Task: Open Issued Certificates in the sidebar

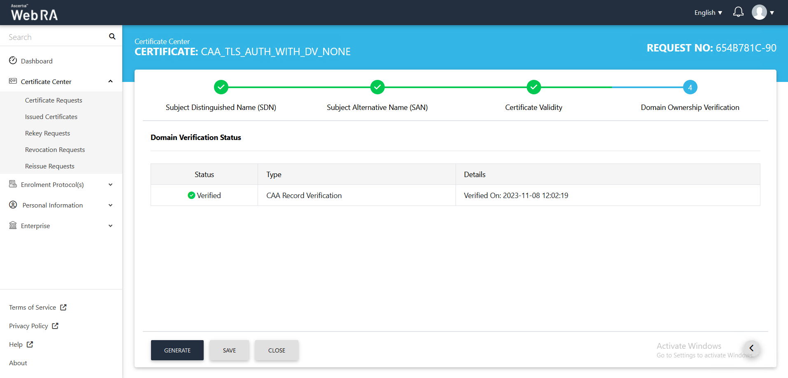Action: coord(51,117)
